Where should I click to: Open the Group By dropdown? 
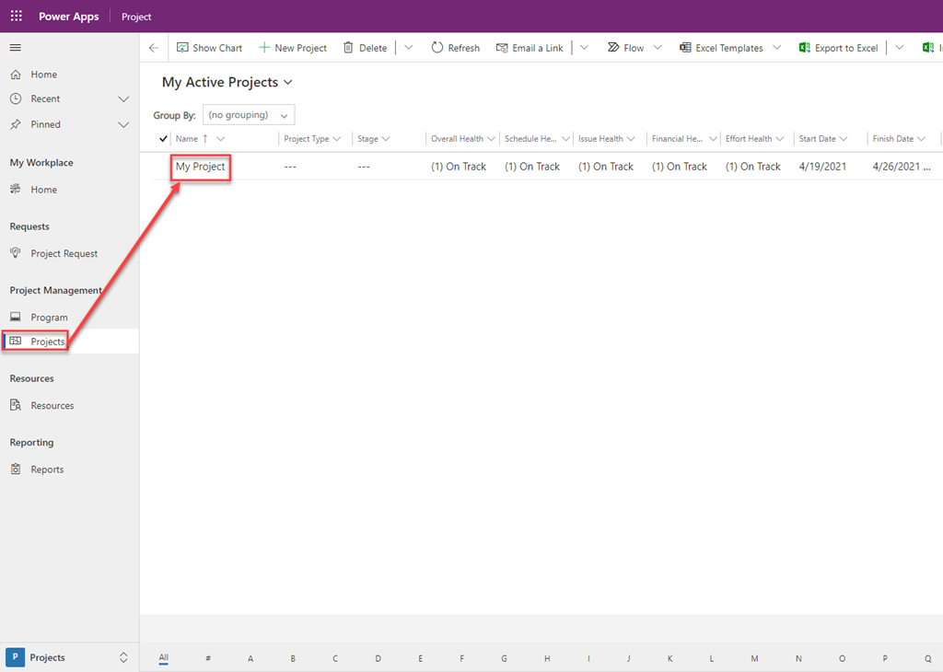point(249,115)
